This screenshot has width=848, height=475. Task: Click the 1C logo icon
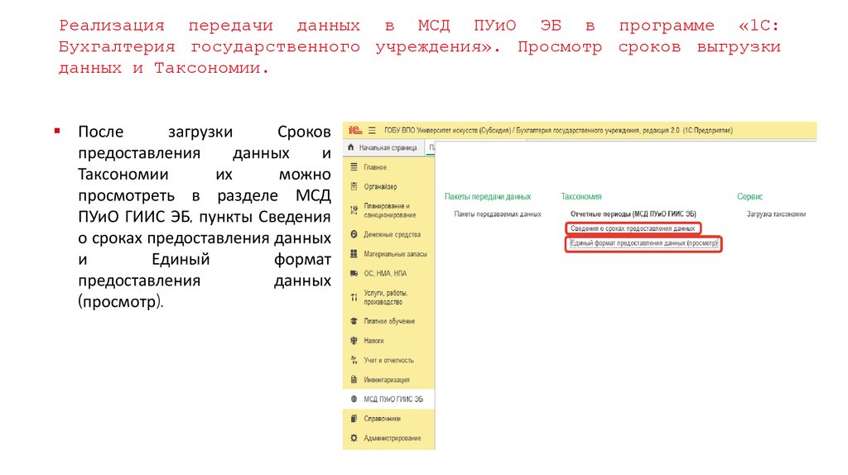pos(354,130)
